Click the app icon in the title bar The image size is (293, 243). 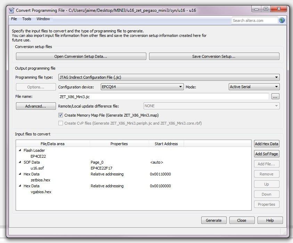tap(12, 10)
